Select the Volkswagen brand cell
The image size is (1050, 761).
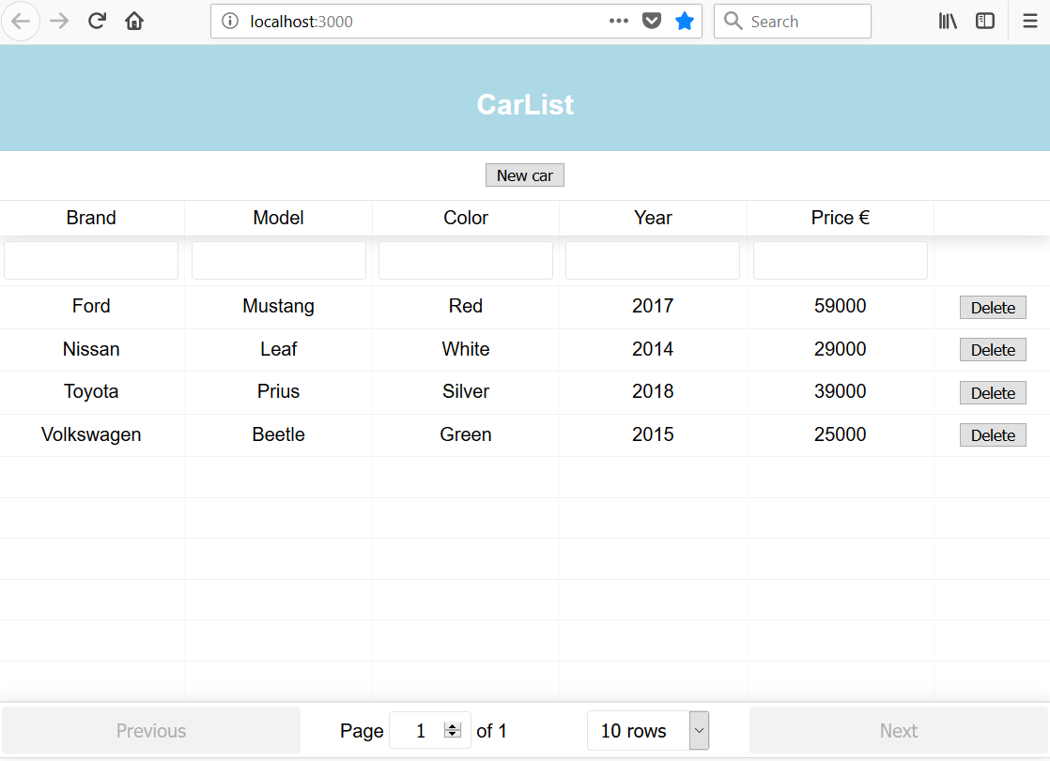(x=91, y=434)
